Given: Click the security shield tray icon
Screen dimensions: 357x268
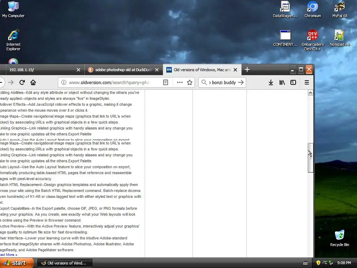Looking at the screenshot, I should (x=318, y=263).
